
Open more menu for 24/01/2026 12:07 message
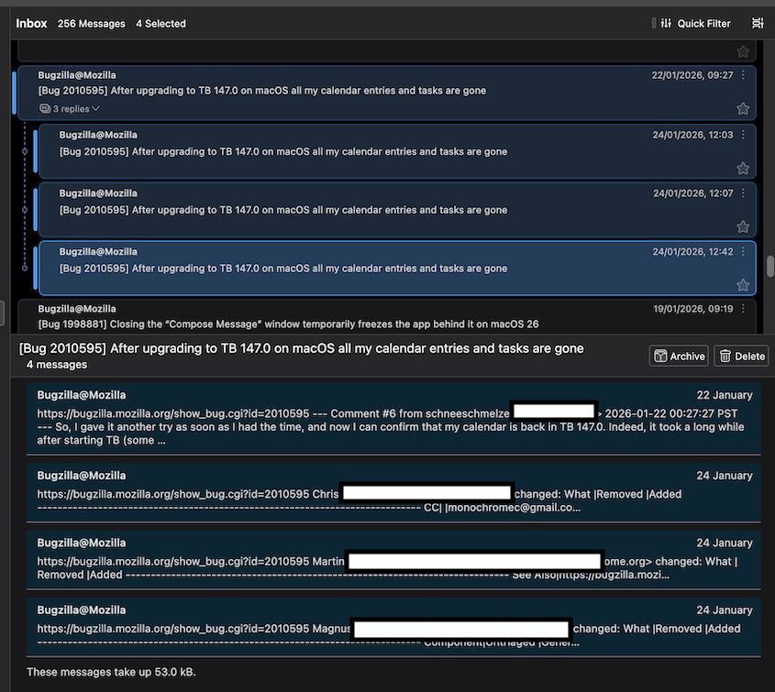click(x=743, y=193)
